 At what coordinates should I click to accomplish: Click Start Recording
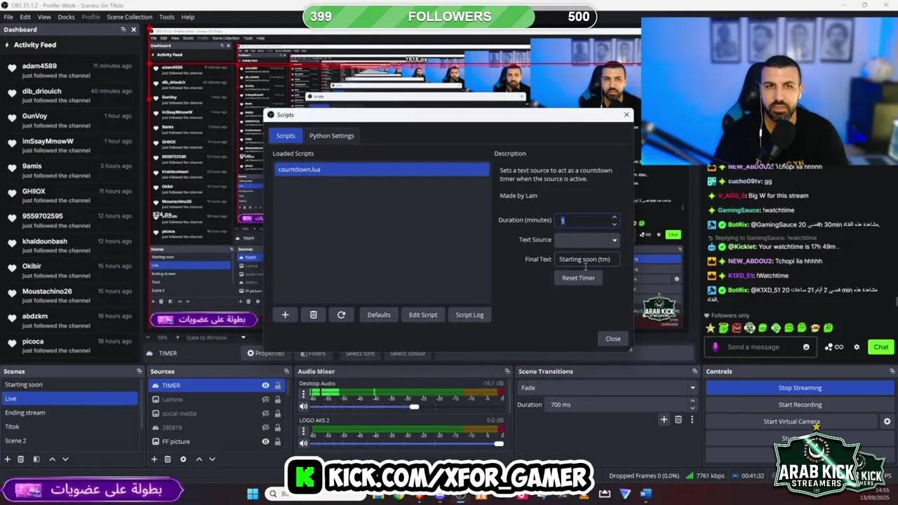click(x=800, y=405)
